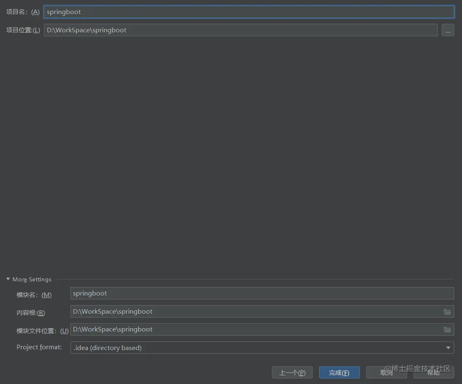Browse folder icon for content root
The height and width of the screenshot is (384, 462).
pyautogui.click(x=447, y=312)
